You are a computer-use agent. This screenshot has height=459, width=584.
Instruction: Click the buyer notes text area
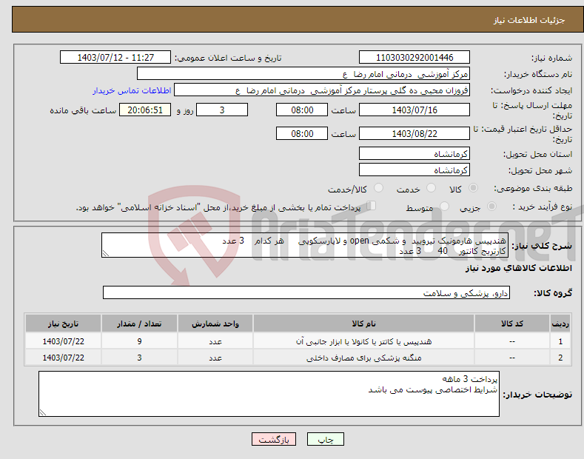click(269, 394)
